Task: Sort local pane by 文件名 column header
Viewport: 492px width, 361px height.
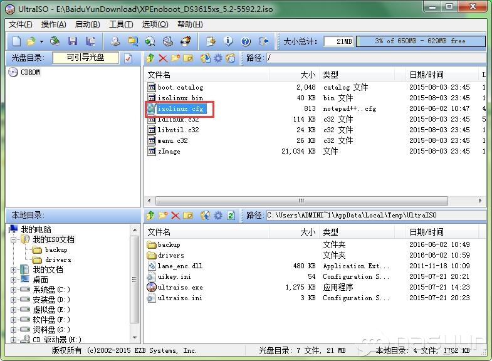Action: (x=206, y=232)
